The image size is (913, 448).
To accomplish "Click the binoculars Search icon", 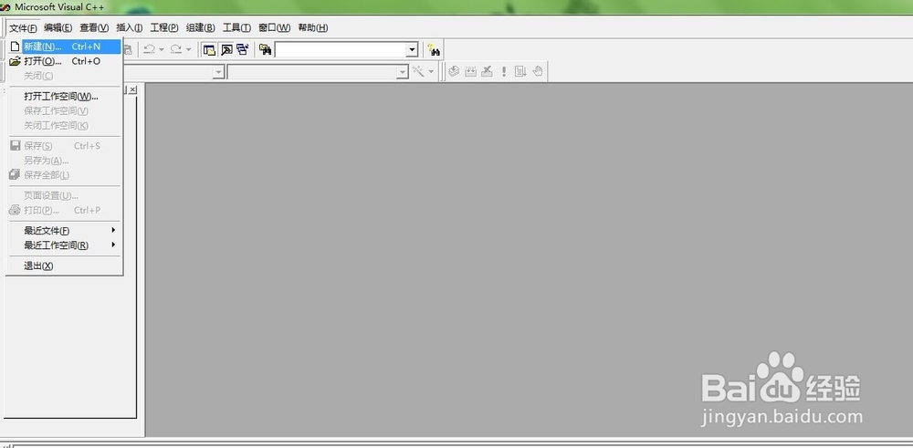I will (433, 50).
